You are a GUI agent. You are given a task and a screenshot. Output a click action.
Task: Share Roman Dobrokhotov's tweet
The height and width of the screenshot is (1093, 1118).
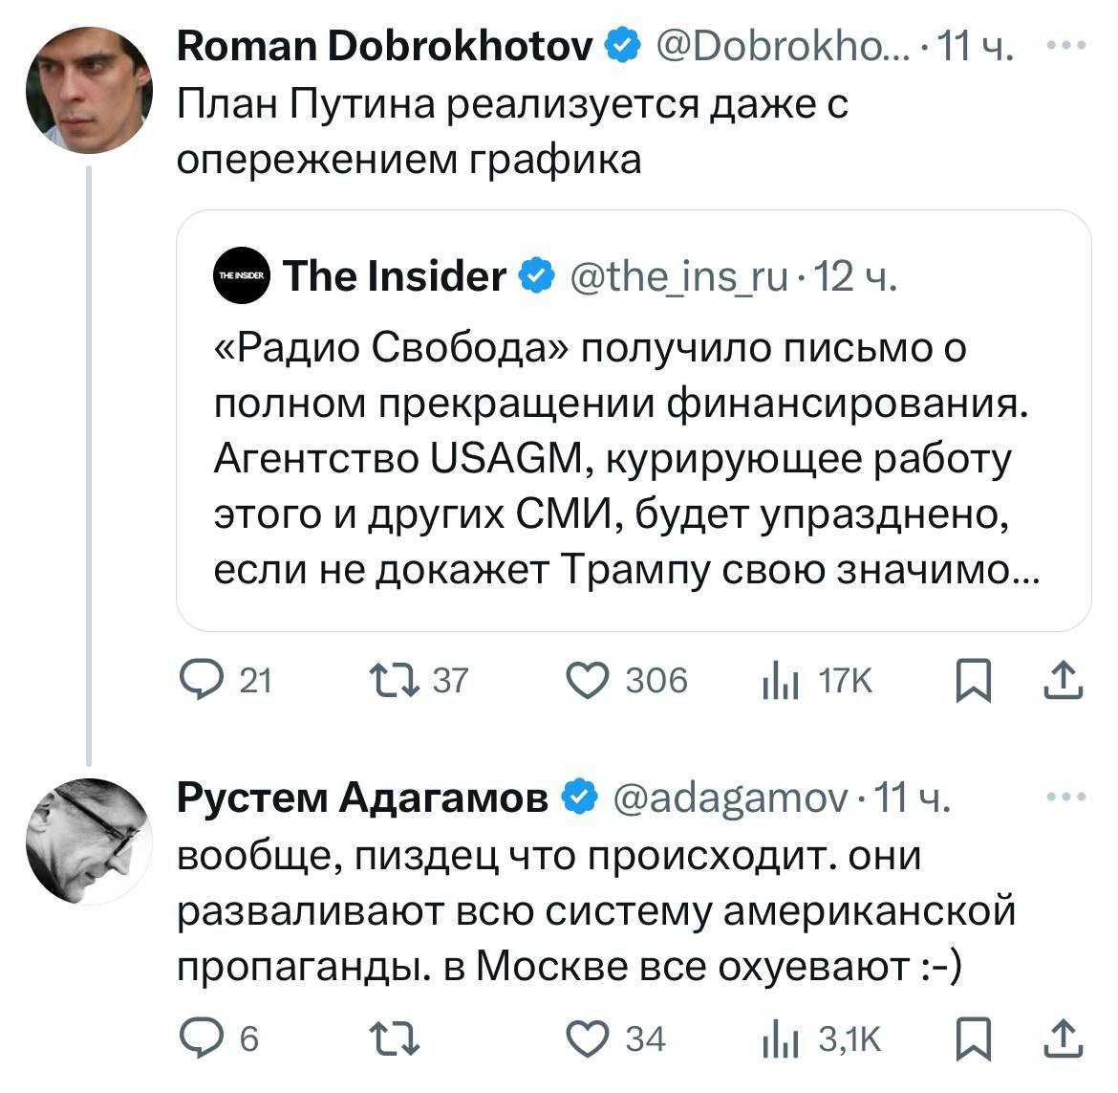pos(1064,681)
